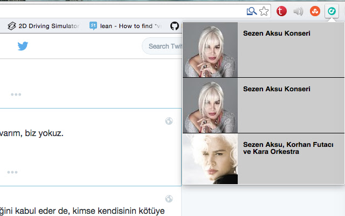Open more options dots below 'biz yokuz' tweet

(12, 172)
